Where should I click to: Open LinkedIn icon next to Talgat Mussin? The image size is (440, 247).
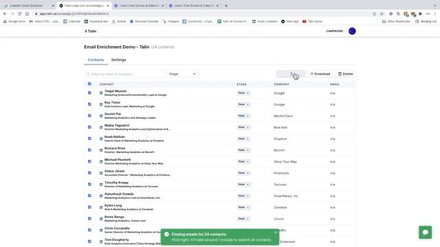click(101, 93)
